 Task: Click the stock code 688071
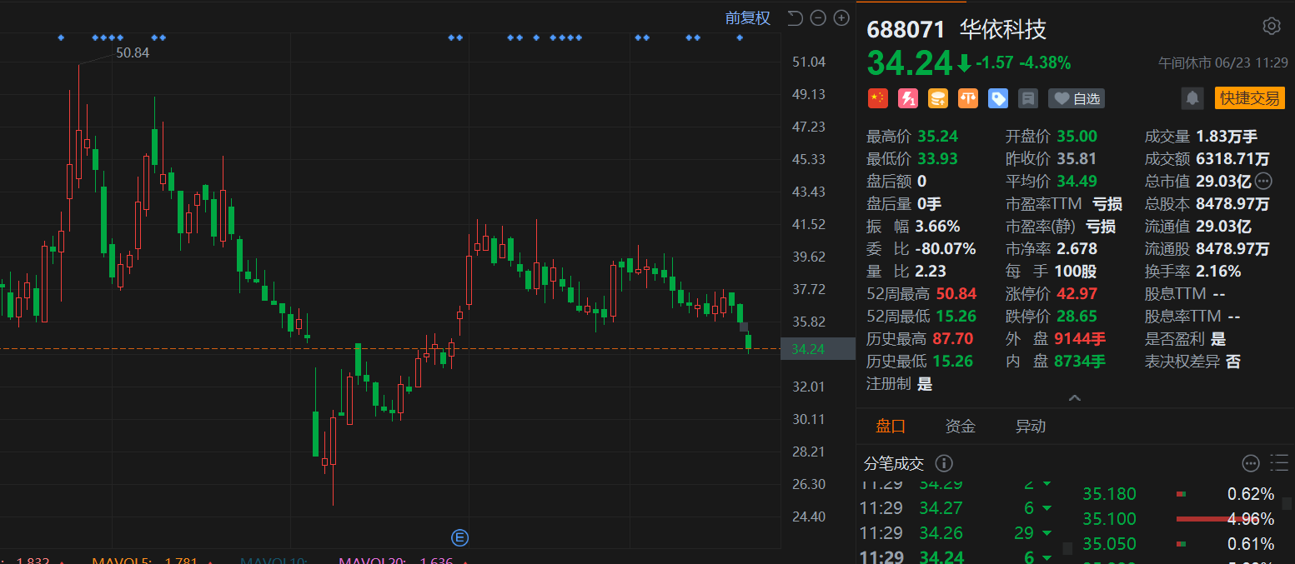point(906,30)
